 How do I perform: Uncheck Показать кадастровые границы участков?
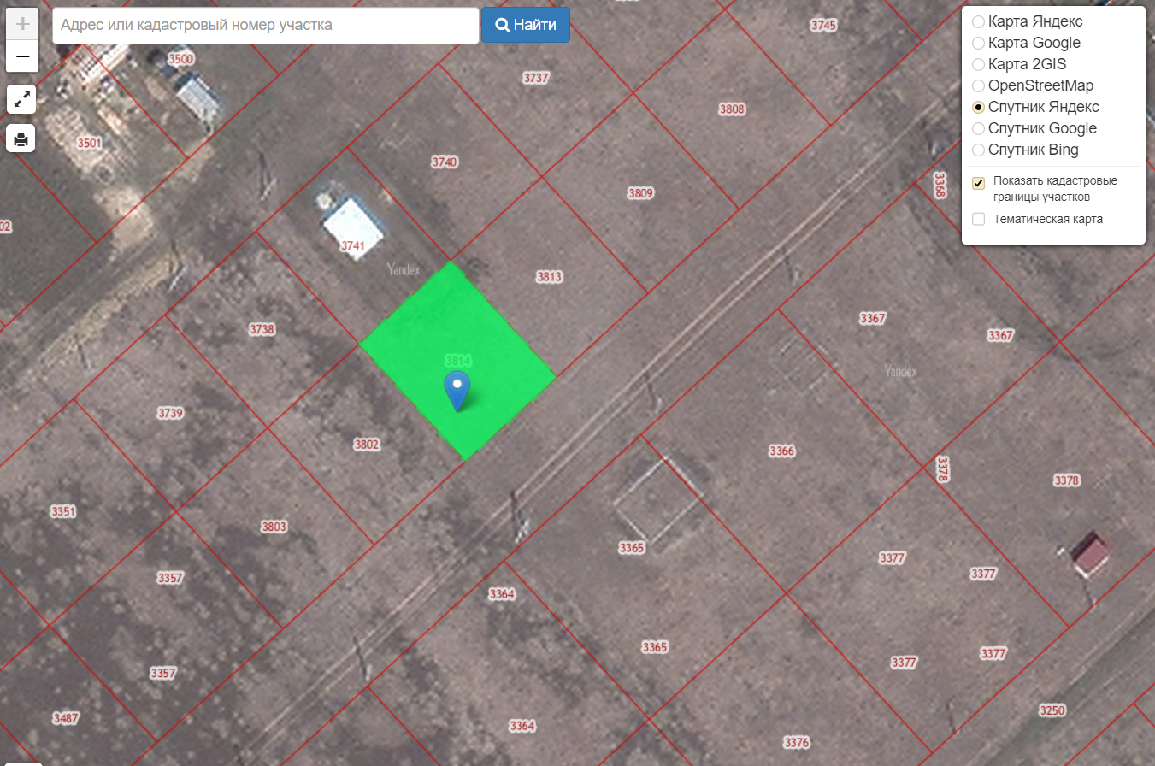pos(979,183)
